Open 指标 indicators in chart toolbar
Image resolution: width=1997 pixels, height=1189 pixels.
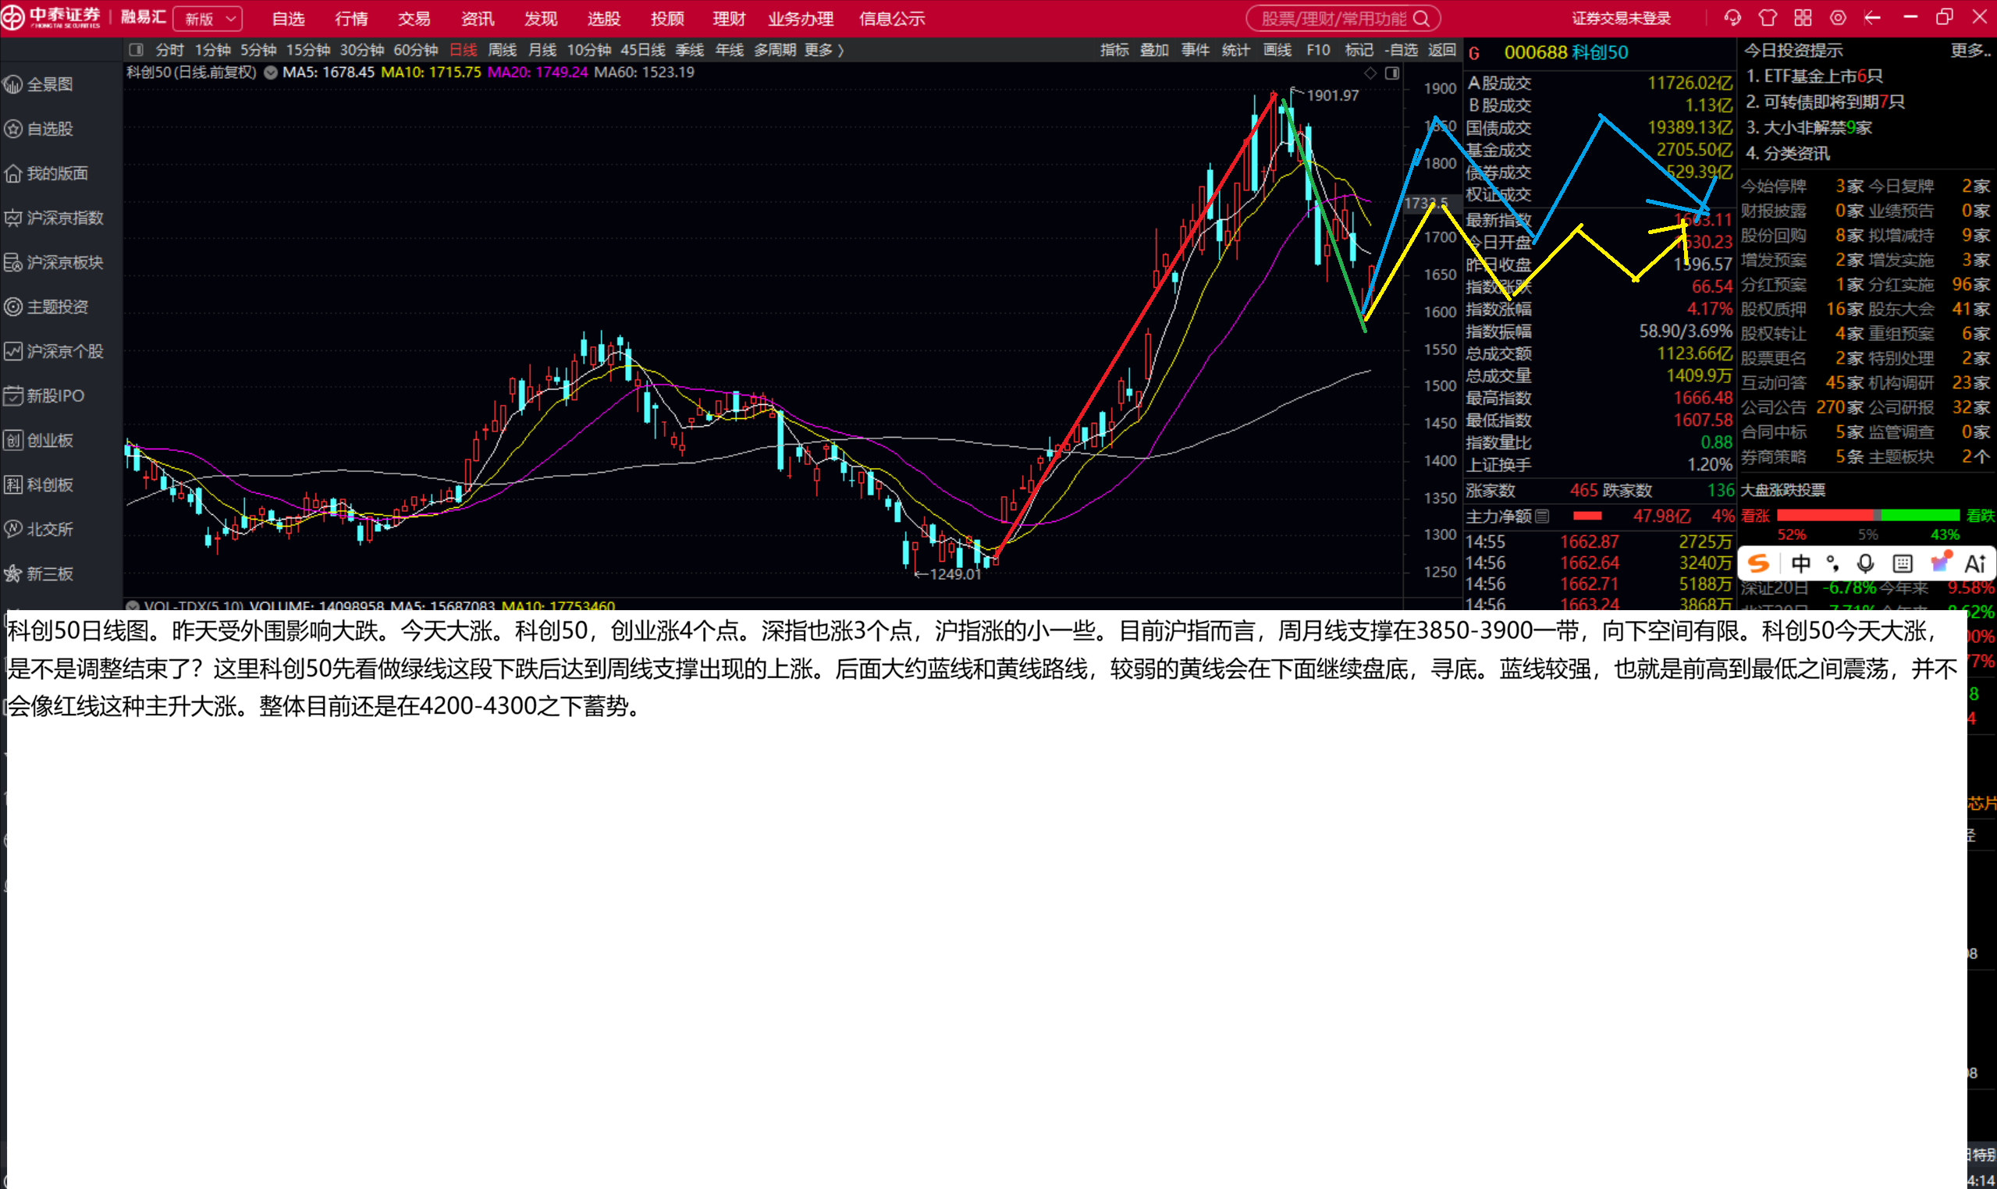point(1114,50)
